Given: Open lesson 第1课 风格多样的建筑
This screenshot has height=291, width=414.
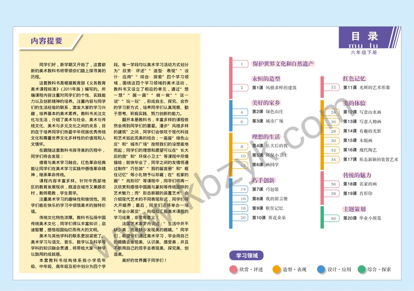Looking at the screenshot, I should 274,88.
